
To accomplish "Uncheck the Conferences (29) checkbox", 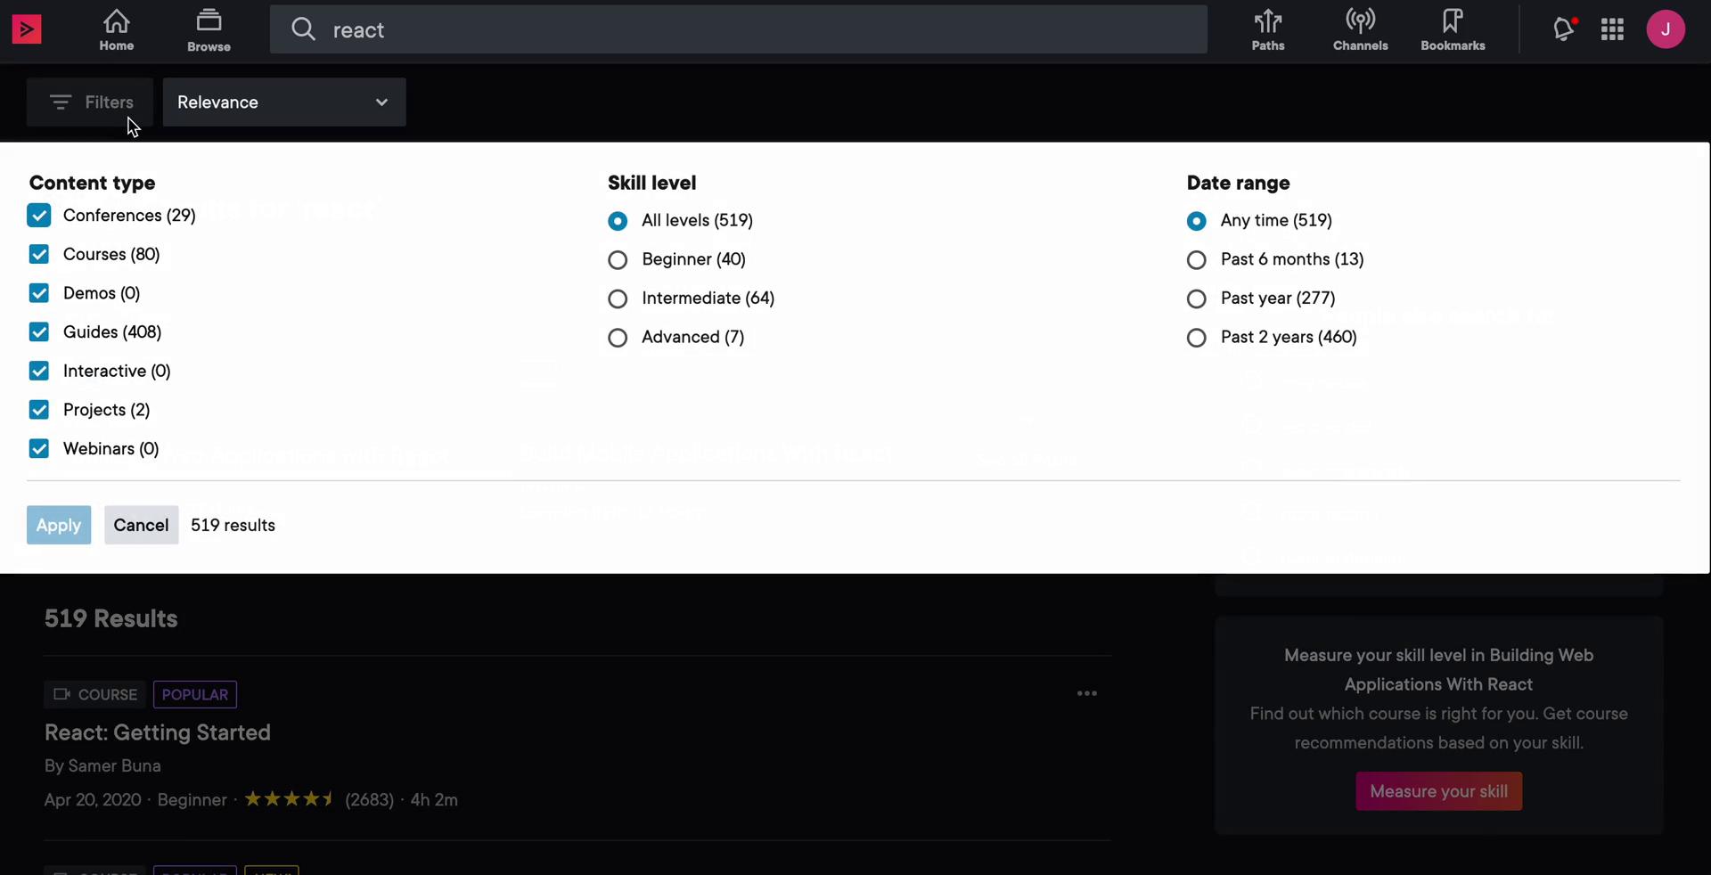I will pos(39,216).
